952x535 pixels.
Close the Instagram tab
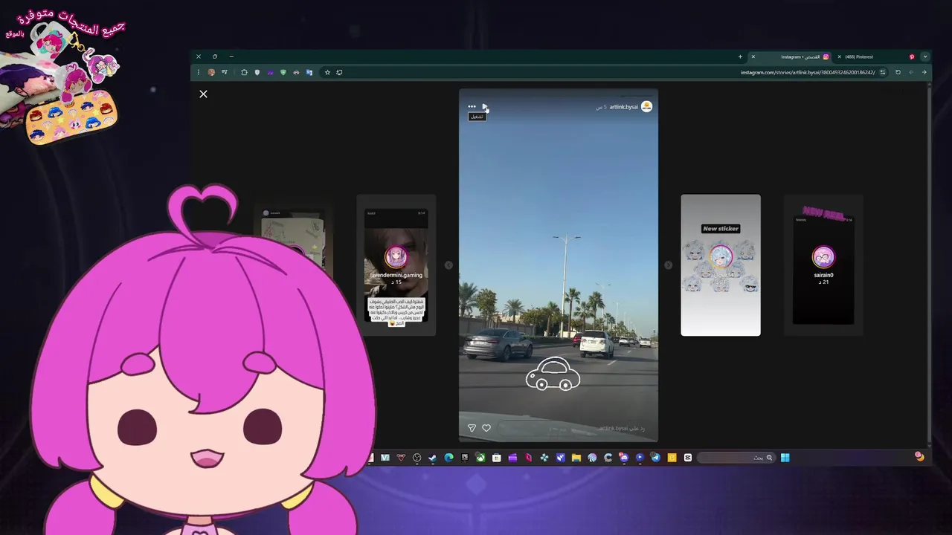click(x=753, y=56)
